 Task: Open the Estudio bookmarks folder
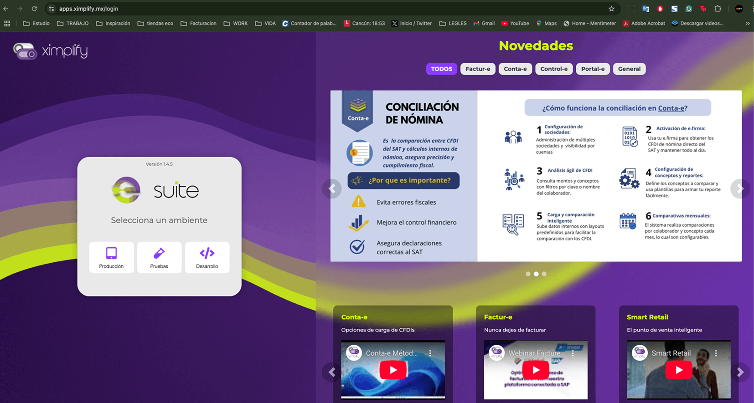click(36, 23)
